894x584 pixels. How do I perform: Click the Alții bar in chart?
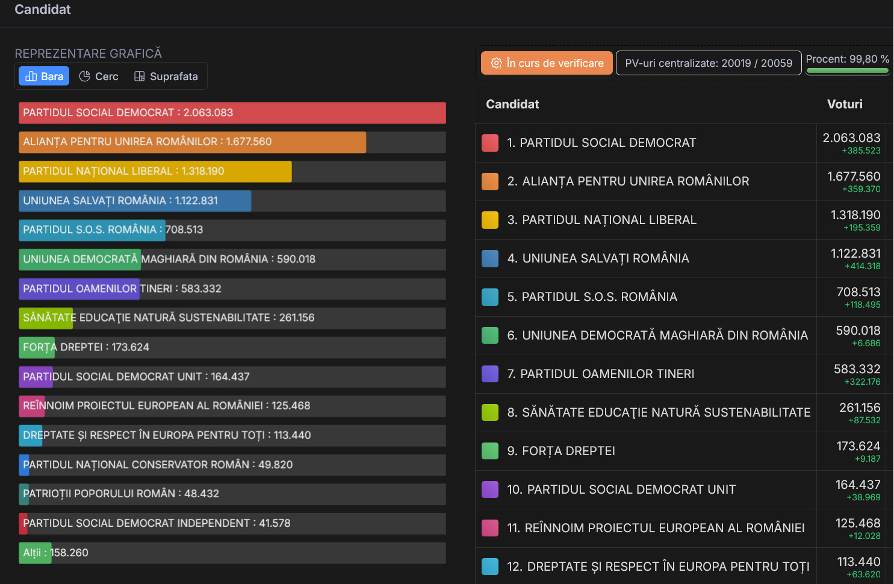click(x=35, y=553)
